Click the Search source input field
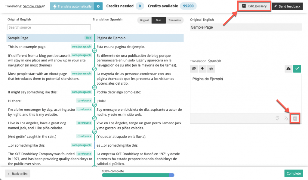 [x=49, y=27]
